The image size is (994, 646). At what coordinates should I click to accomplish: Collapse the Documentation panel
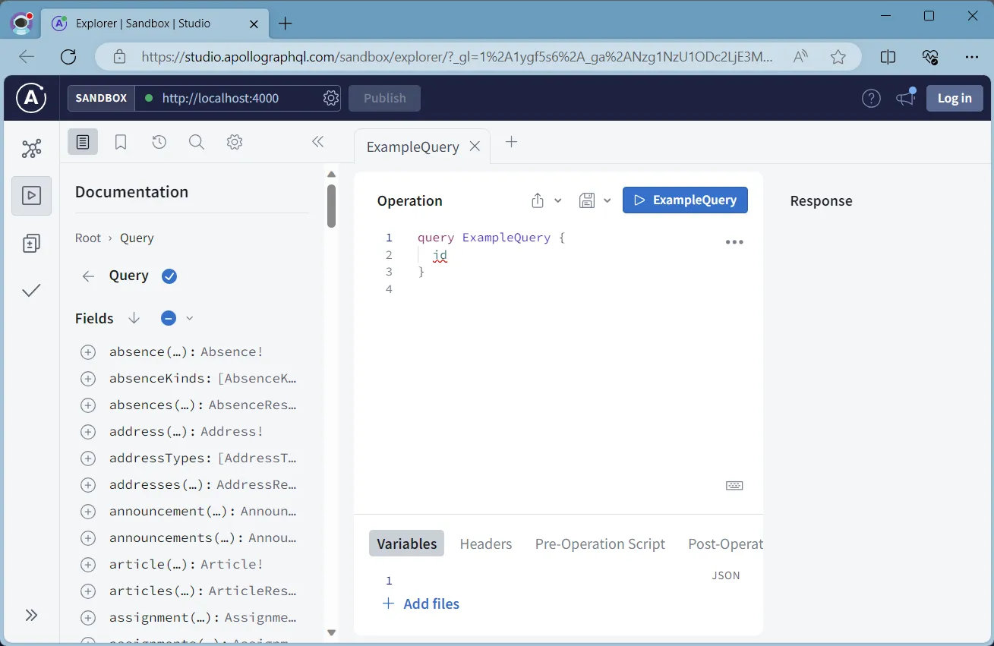(318, 142)
